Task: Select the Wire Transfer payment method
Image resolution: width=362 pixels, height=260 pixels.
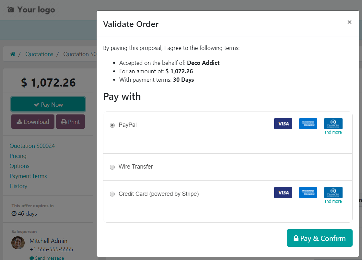Action: pos(112,167)
